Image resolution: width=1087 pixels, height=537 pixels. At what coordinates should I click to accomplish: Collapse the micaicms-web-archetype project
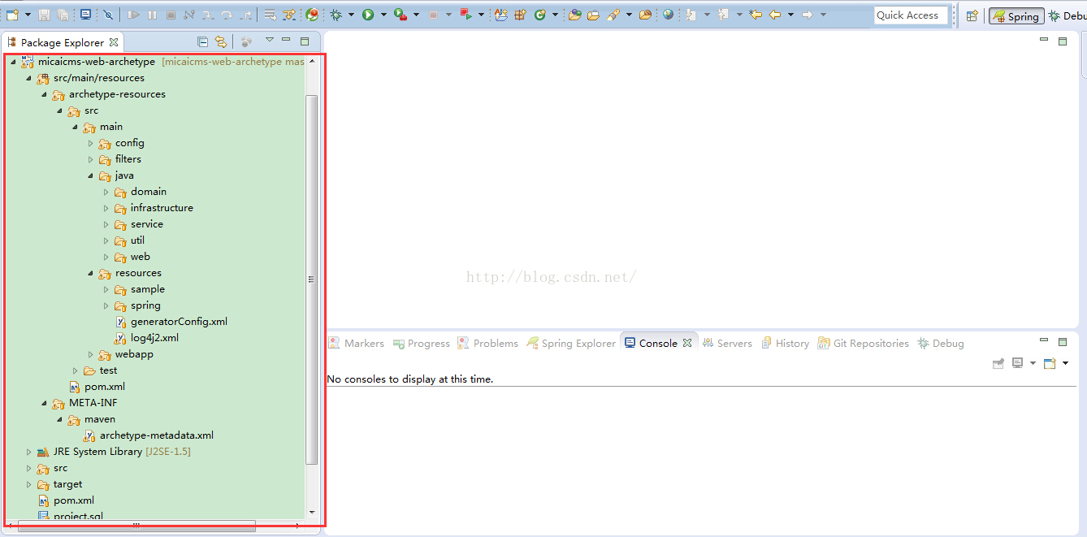(x=14, y=62)
